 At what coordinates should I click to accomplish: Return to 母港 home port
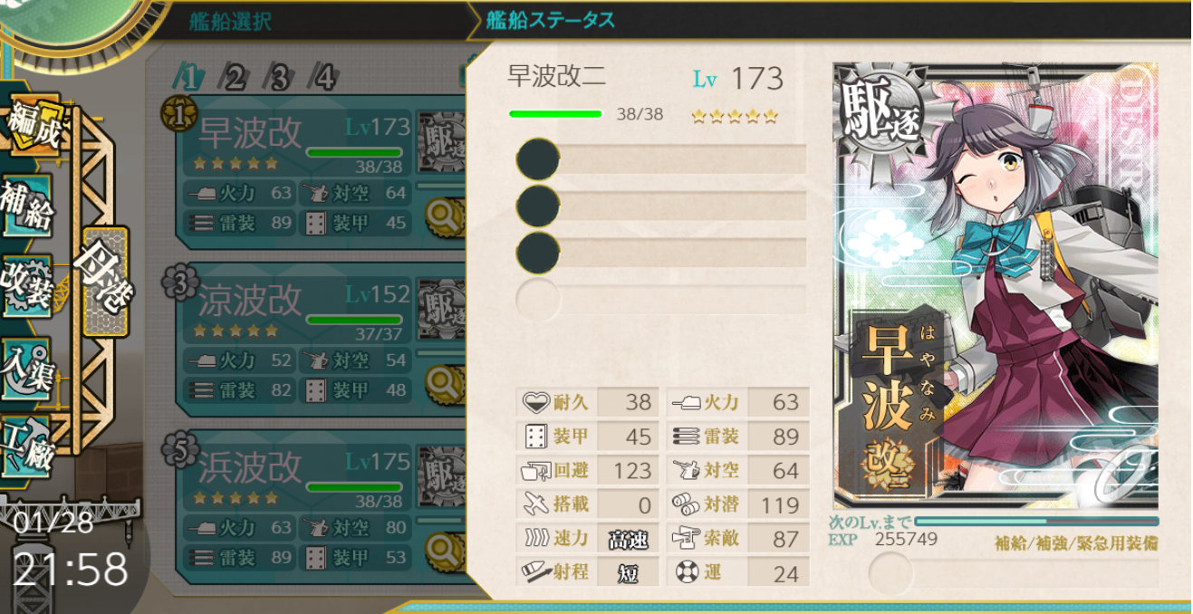pos(105,281)
